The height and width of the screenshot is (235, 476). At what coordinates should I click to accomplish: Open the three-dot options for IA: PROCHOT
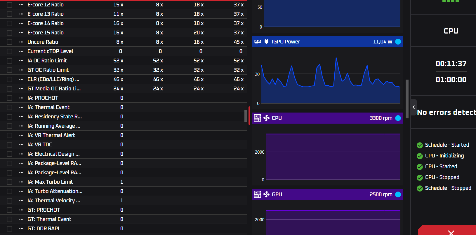tap(21, 98)
